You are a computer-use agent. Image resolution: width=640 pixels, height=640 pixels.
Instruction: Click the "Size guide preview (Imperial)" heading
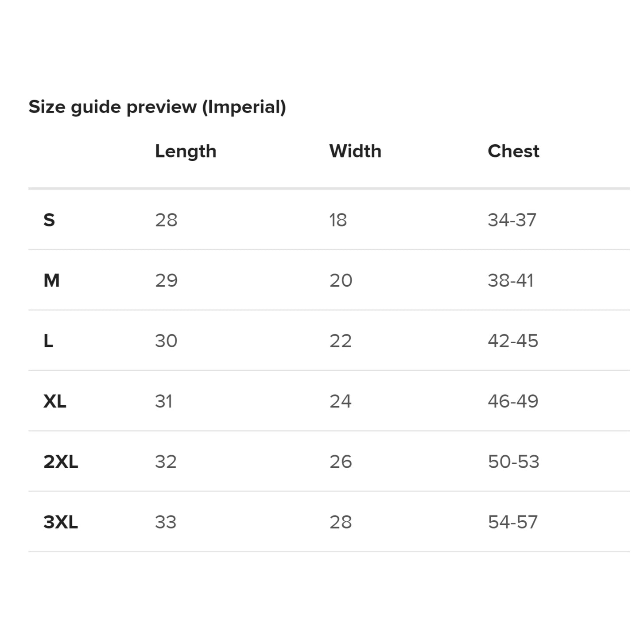[157, 107]
